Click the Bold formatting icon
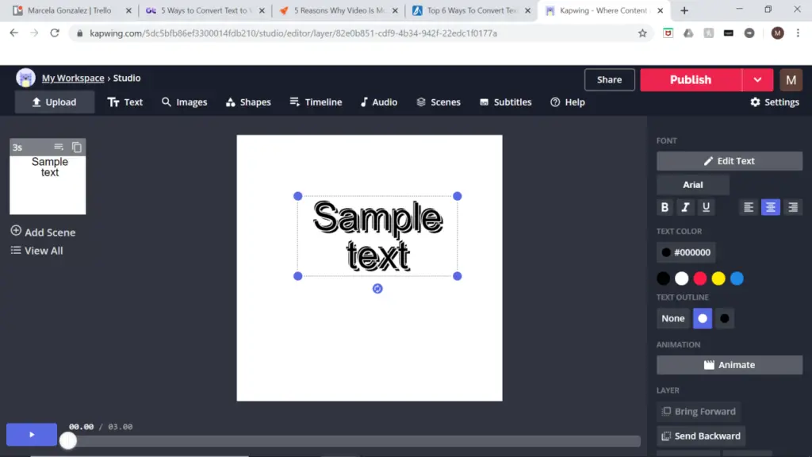This screenshot has height=457, width=812. pyautogui.click(x=665, y=207)
